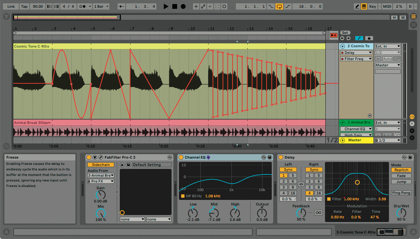Toggle the Delay Freeze infinity button

tap(318, 212)
